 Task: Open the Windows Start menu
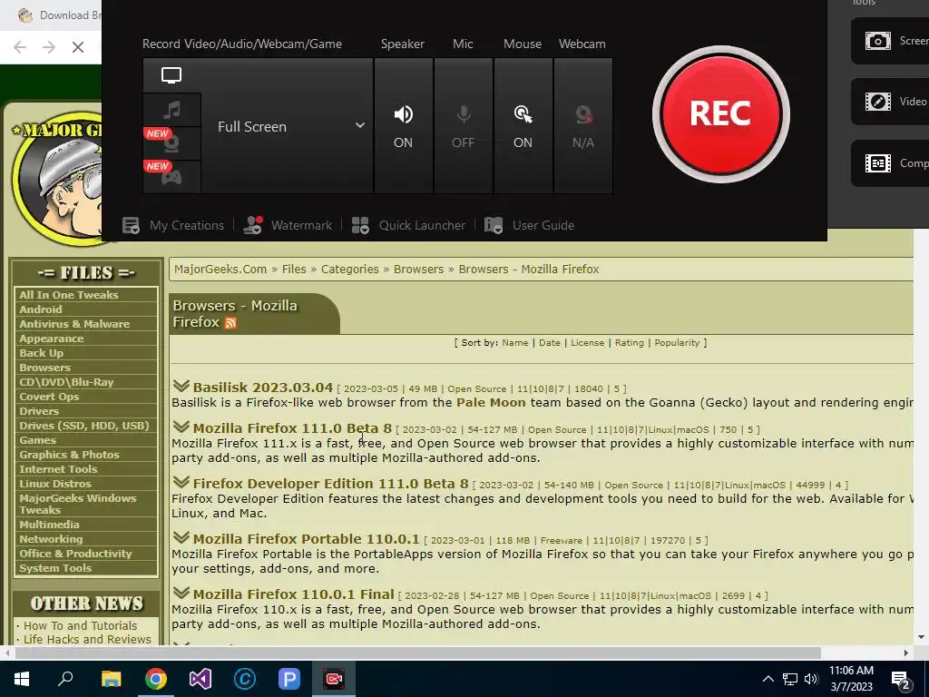[22, 679]
